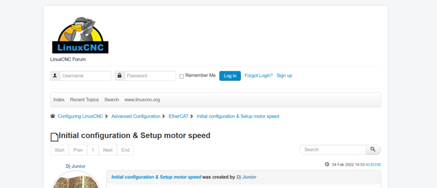The height and width of the screenshot is (188, 437).
Task: Select Search in the forum menu
Action: 112,100
